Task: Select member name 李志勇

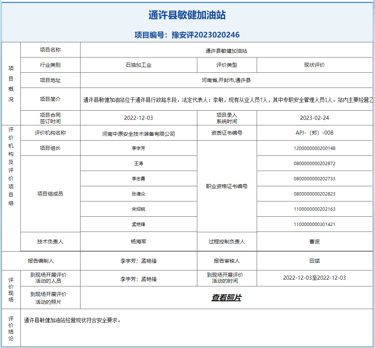Action: point(138,179)
